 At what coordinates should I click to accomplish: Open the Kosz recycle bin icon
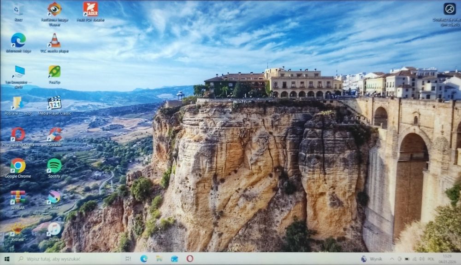coord(18,12)
